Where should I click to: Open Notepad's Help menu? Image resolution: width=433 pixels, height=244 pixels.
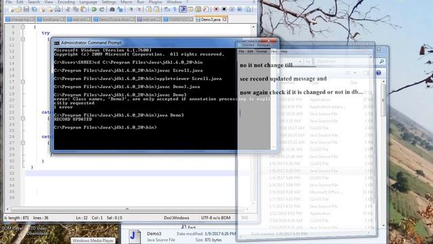[x=284, y=52]
